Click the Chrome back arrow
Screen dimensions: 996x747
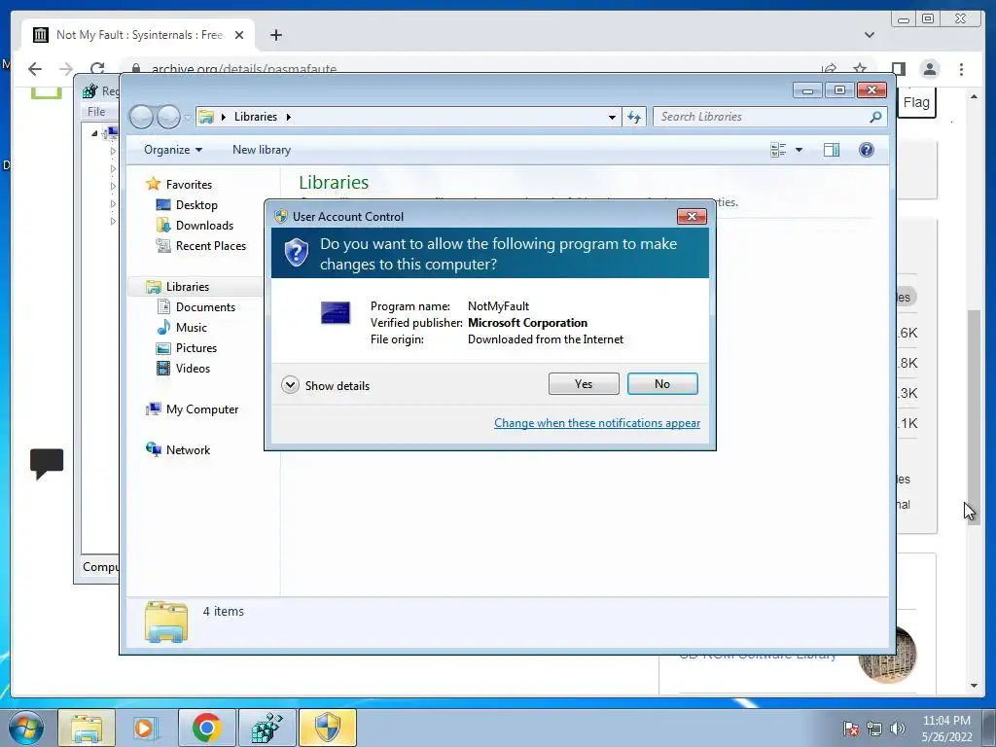(x=35, y=69)
